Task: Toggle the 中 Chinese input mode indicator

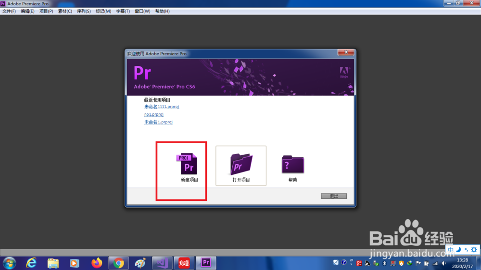Action: tap(450, 249)
